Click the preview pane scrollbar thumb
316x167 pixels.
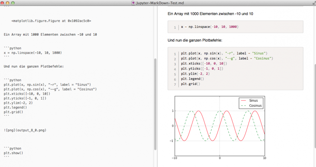coord(315,106)
